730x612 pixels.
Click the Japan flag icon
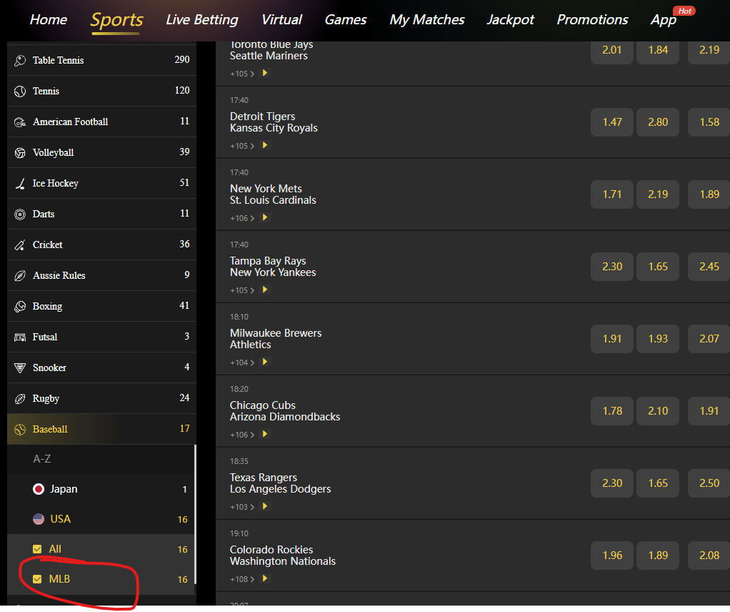click(39, 489)
